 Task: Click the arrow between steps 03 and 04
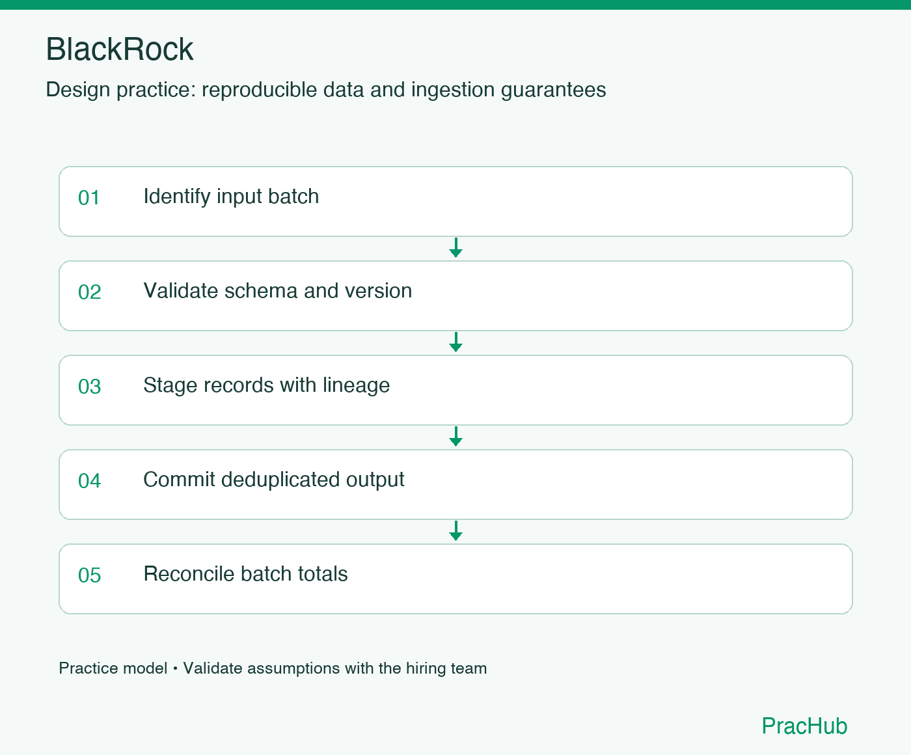tap(455, 437)
